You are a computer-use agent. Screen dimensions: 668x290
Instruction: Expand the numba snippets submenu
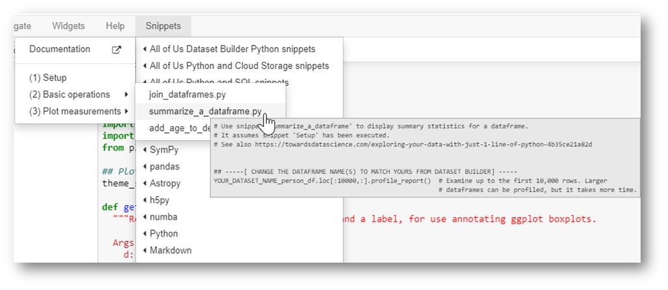(239, 217)
